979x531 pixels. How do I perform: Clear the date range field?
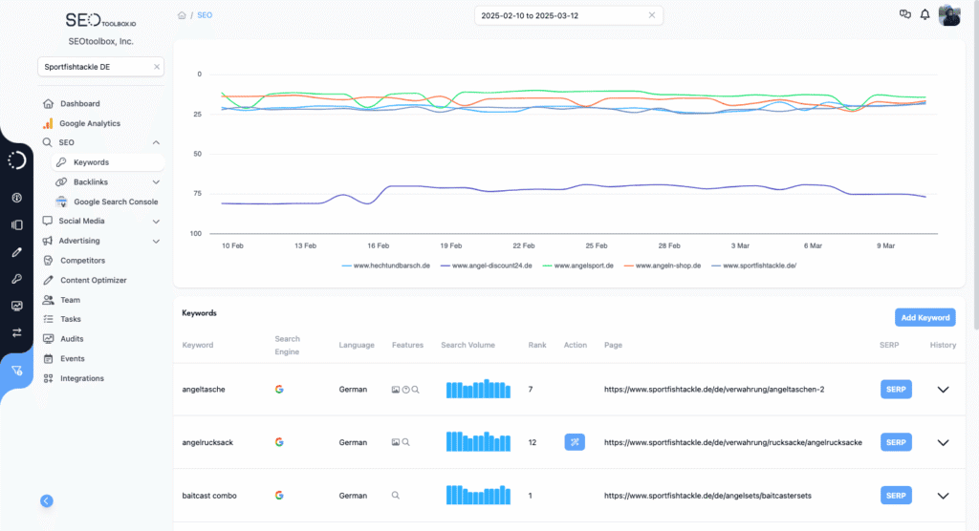[x=651, y=15]
